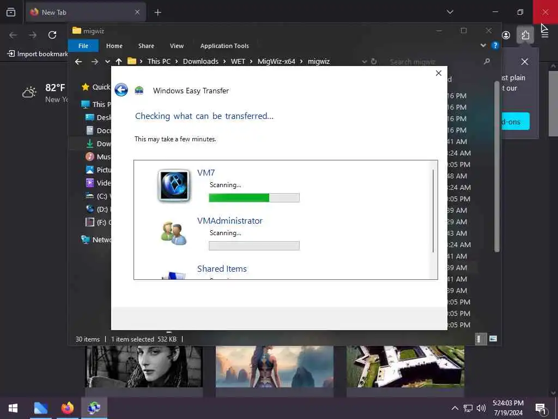Click the VMAdministrator scanning progress bar

point(254,246)
